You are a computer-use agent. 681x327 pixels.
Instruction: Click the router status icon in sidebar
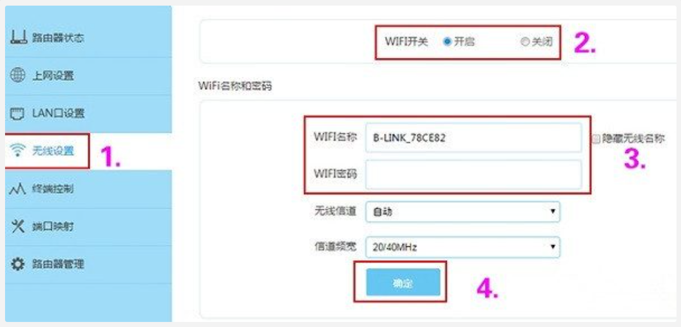[x=18, y=38]
